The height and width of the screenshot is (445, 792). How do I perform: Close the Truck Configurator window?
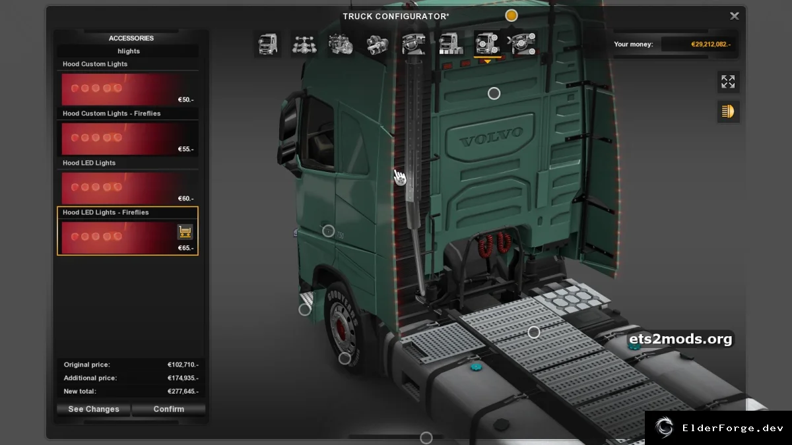734,16
